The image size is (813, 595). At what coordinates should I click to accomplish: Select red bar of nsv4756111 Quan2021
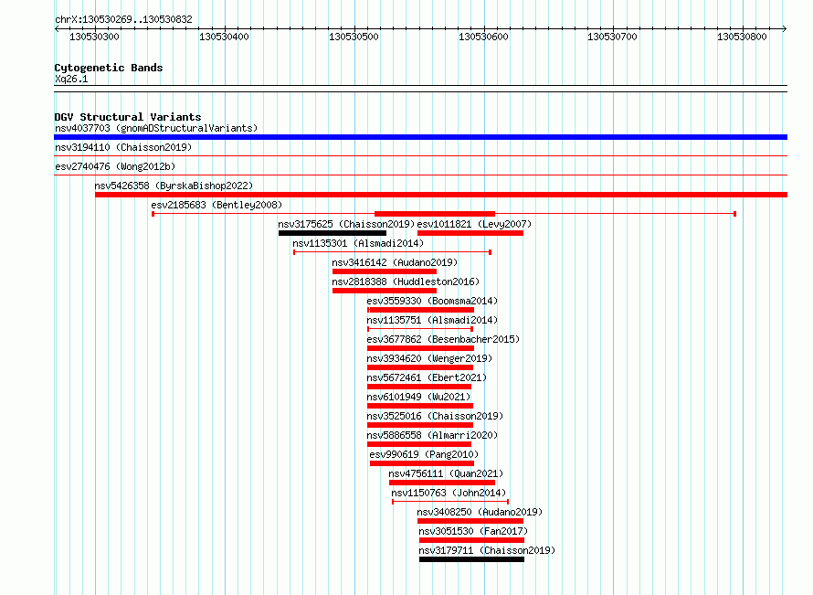(x=442, y=483)
